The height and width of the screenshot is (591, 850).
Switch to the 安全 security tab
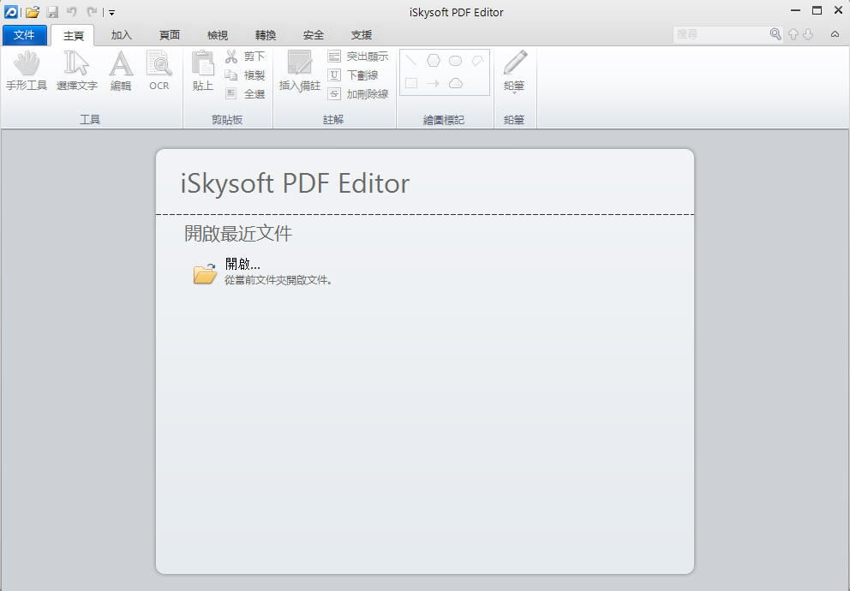click(x=314, y=35)
